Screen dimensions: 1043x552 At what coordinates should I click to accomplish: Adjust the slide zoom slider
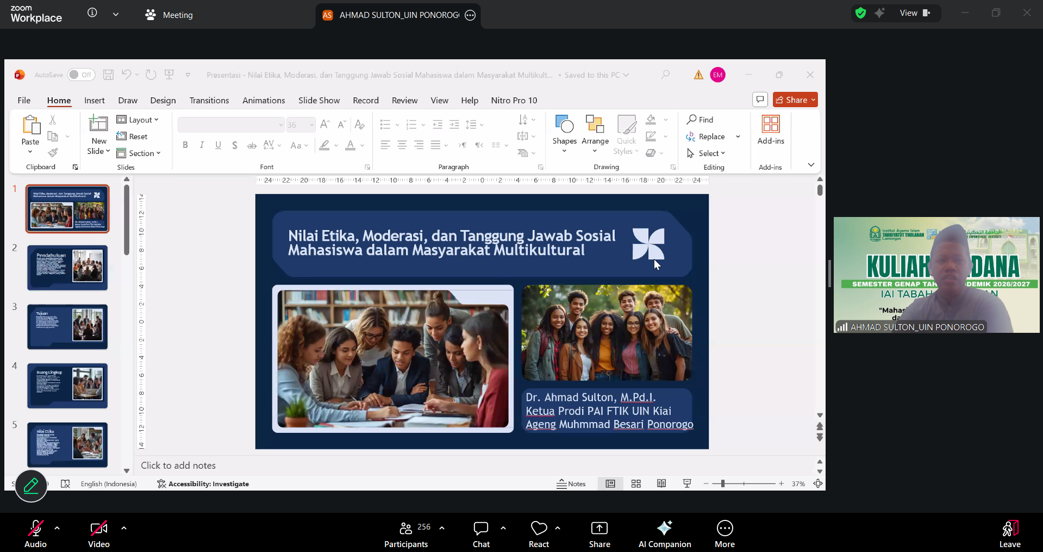[x=723, y=483]
